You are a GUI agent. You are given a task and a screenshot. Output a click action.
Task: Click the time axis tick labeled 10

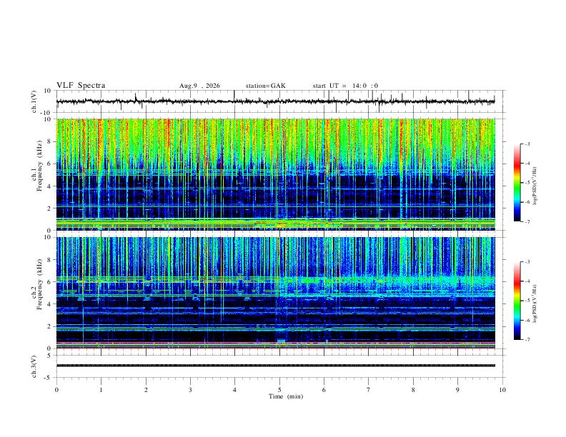tap(502, 390)
